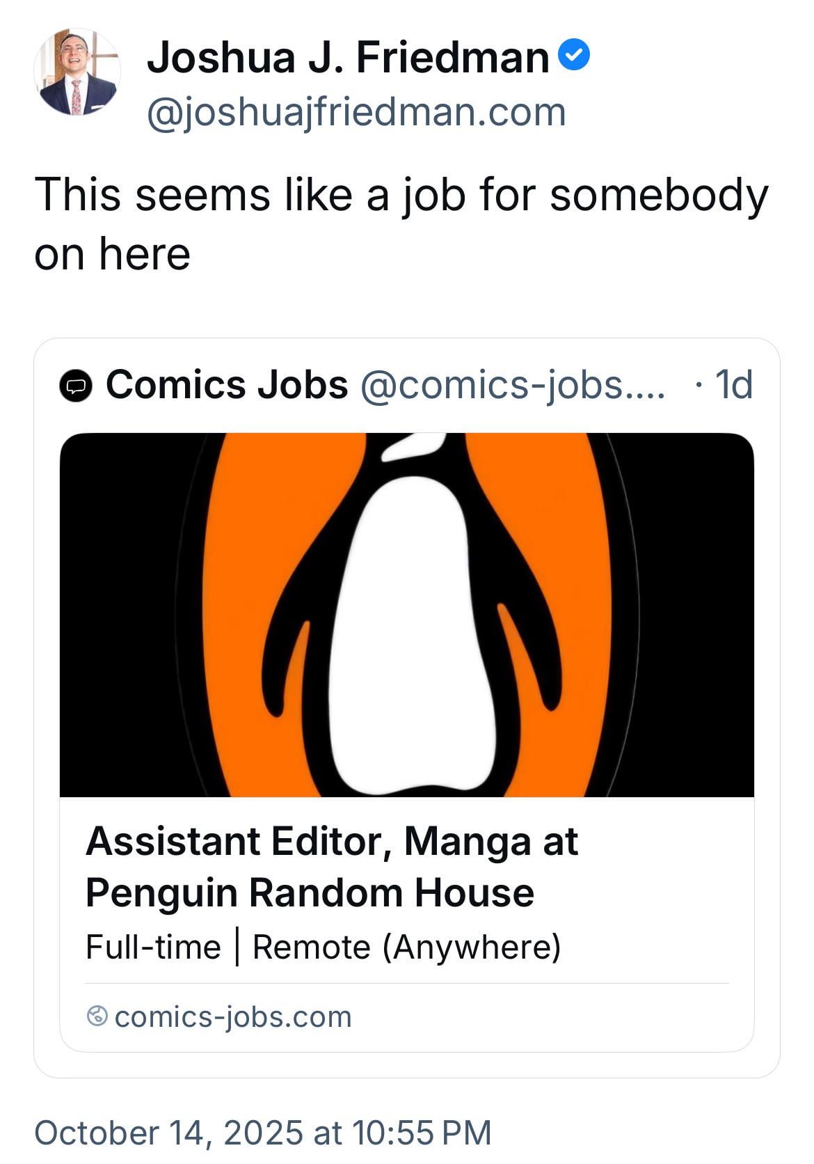This screenshot has width=814, height=1164.
Task: Click the 'Penguin Random House' title line
Action: pyautogui.click(x=310, y=892)
